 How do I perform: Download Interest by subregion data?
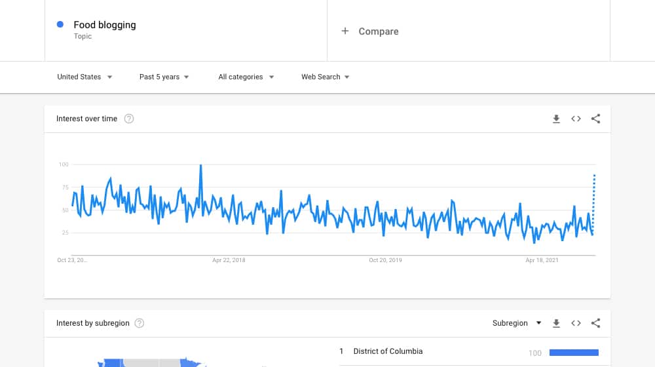pyautogui.click(x=556, y=323)
